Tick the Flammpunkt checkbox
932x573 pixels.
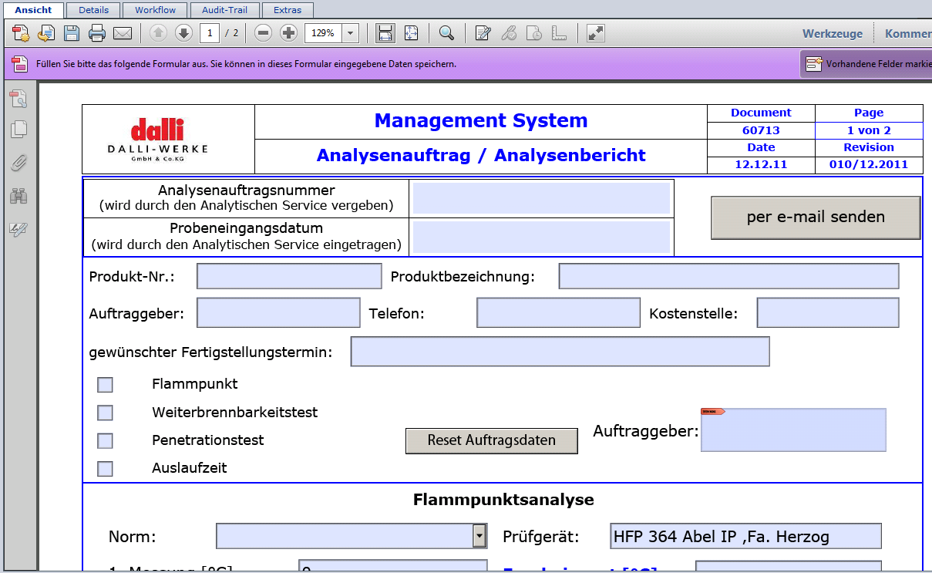click(x=105, y=385)
